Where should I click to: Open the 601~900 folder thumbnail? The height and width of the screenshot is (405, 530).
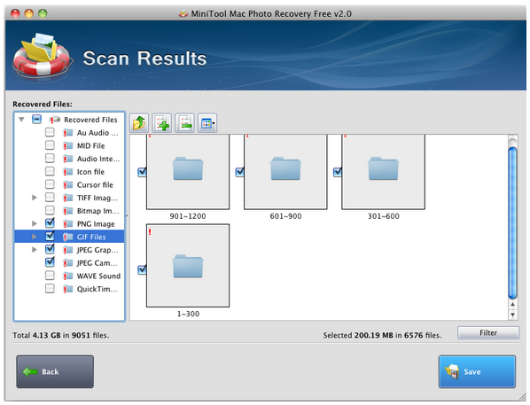[285, 172]
